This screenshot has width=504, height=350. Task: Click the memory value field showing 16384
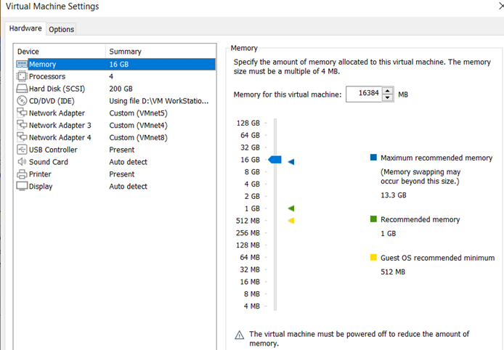click(364, 94)
